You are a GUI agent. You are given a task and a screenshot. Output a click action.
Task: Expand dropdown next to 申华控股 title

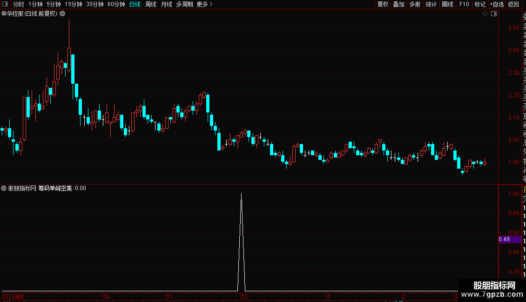tap(62, 14)
